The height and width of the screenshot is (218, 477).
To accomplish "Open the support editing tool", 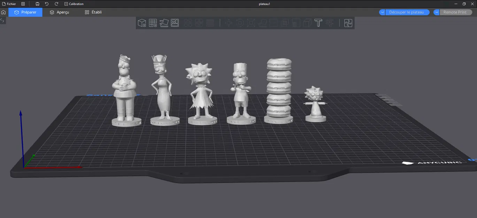I will tap(329, 23).
